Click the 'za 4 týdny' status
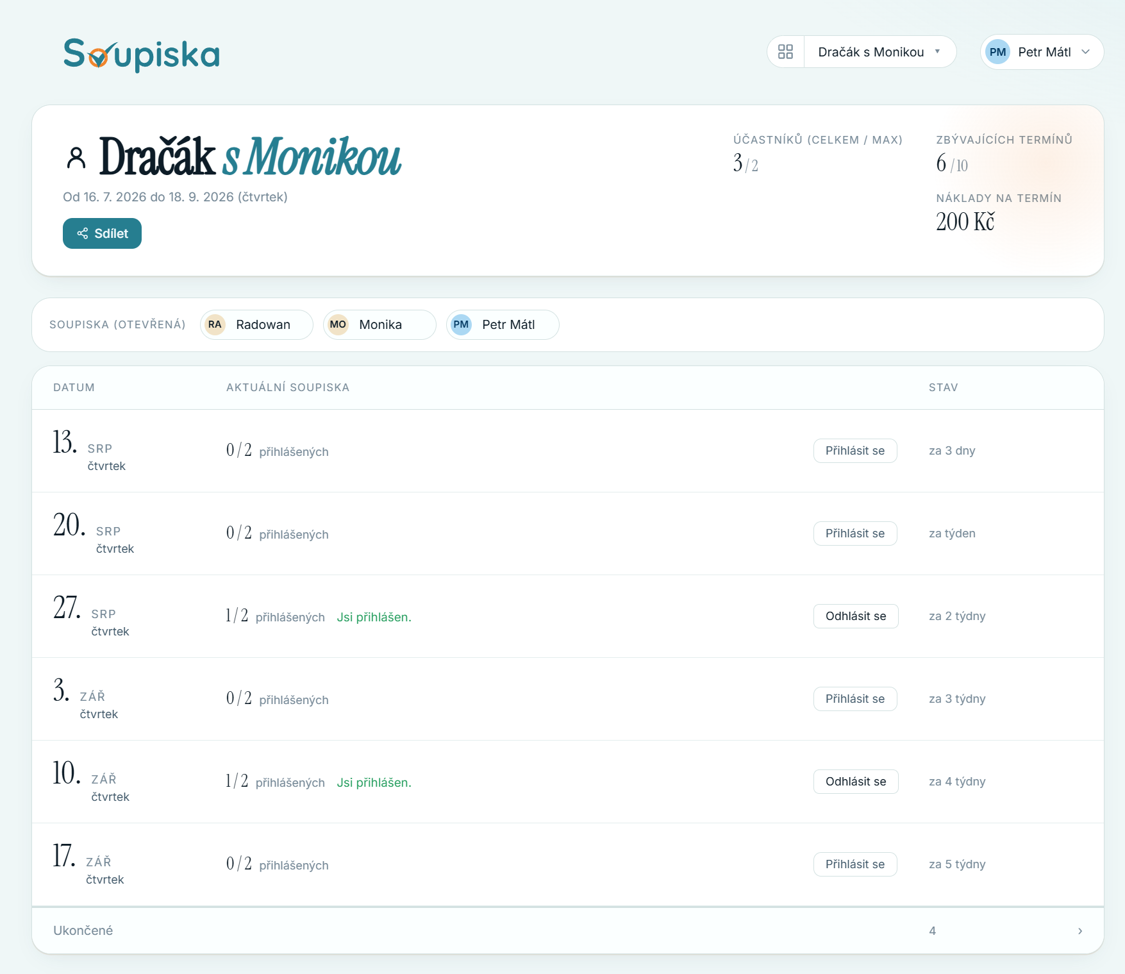Viewport: 1125px width, 974px height. pyautogui.click(x=957, y=782)
